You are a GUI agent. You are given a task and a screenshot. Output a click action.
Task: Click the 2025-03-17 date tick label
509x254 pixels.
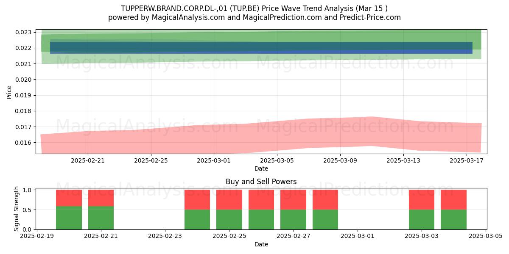pos(467,160)
